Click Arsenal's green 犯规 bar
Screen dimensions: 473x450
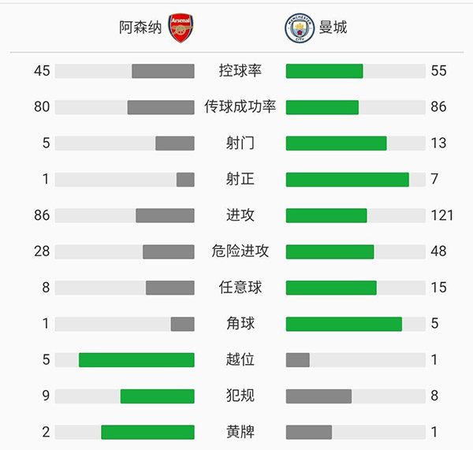[157, 396]
